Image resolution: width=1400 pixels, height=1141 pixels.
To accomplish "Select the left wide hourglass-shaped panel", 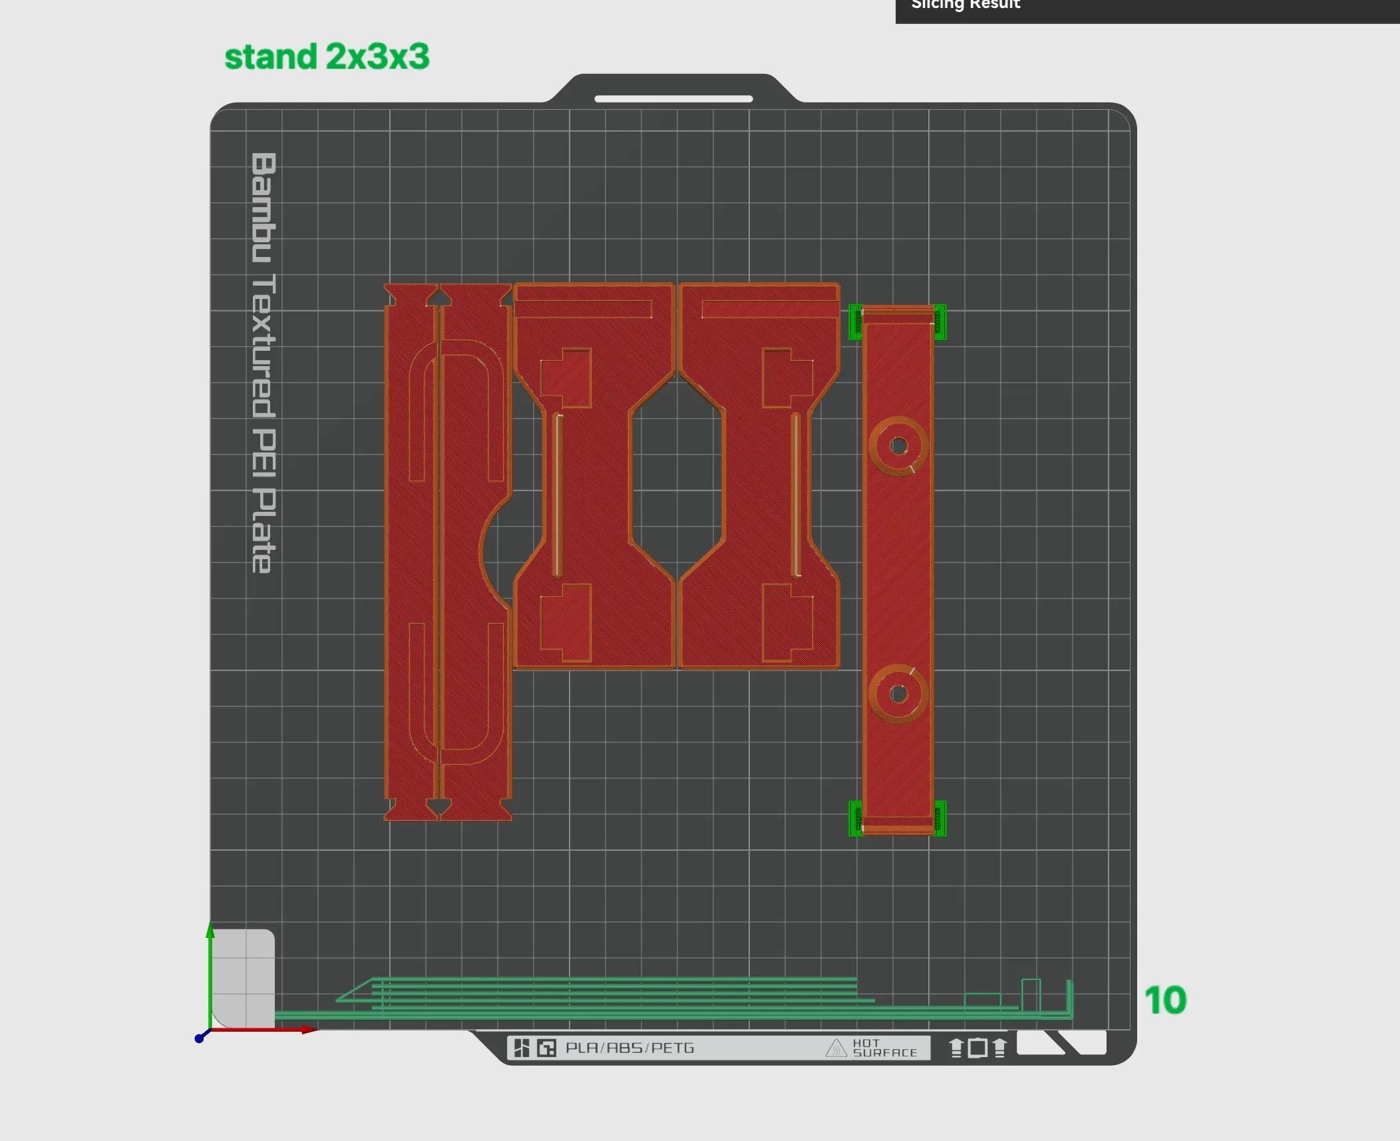I will click(x=594, y=475).
